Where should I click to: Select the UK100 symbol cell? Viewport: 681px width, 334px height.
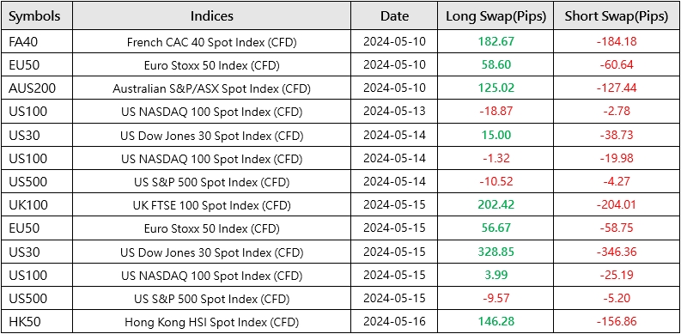[37, 205]
